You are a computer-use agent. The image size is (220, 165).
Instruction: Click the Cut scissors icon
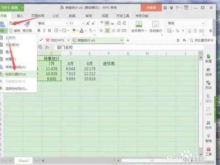tap(11, 23)
